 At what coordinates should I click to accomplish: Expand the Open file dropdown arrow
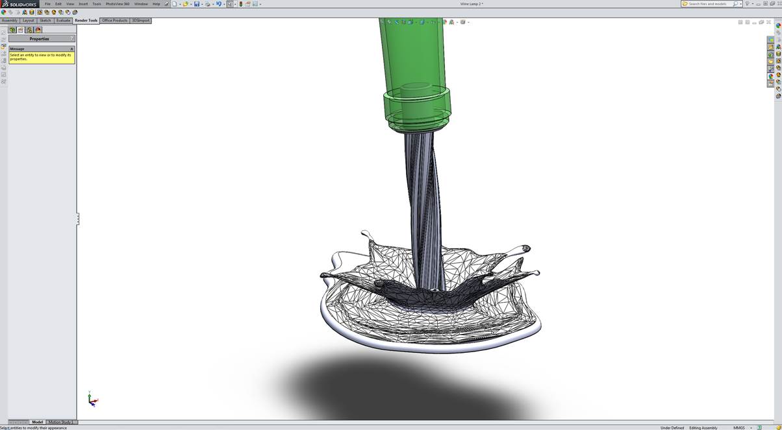click(191, 4)
